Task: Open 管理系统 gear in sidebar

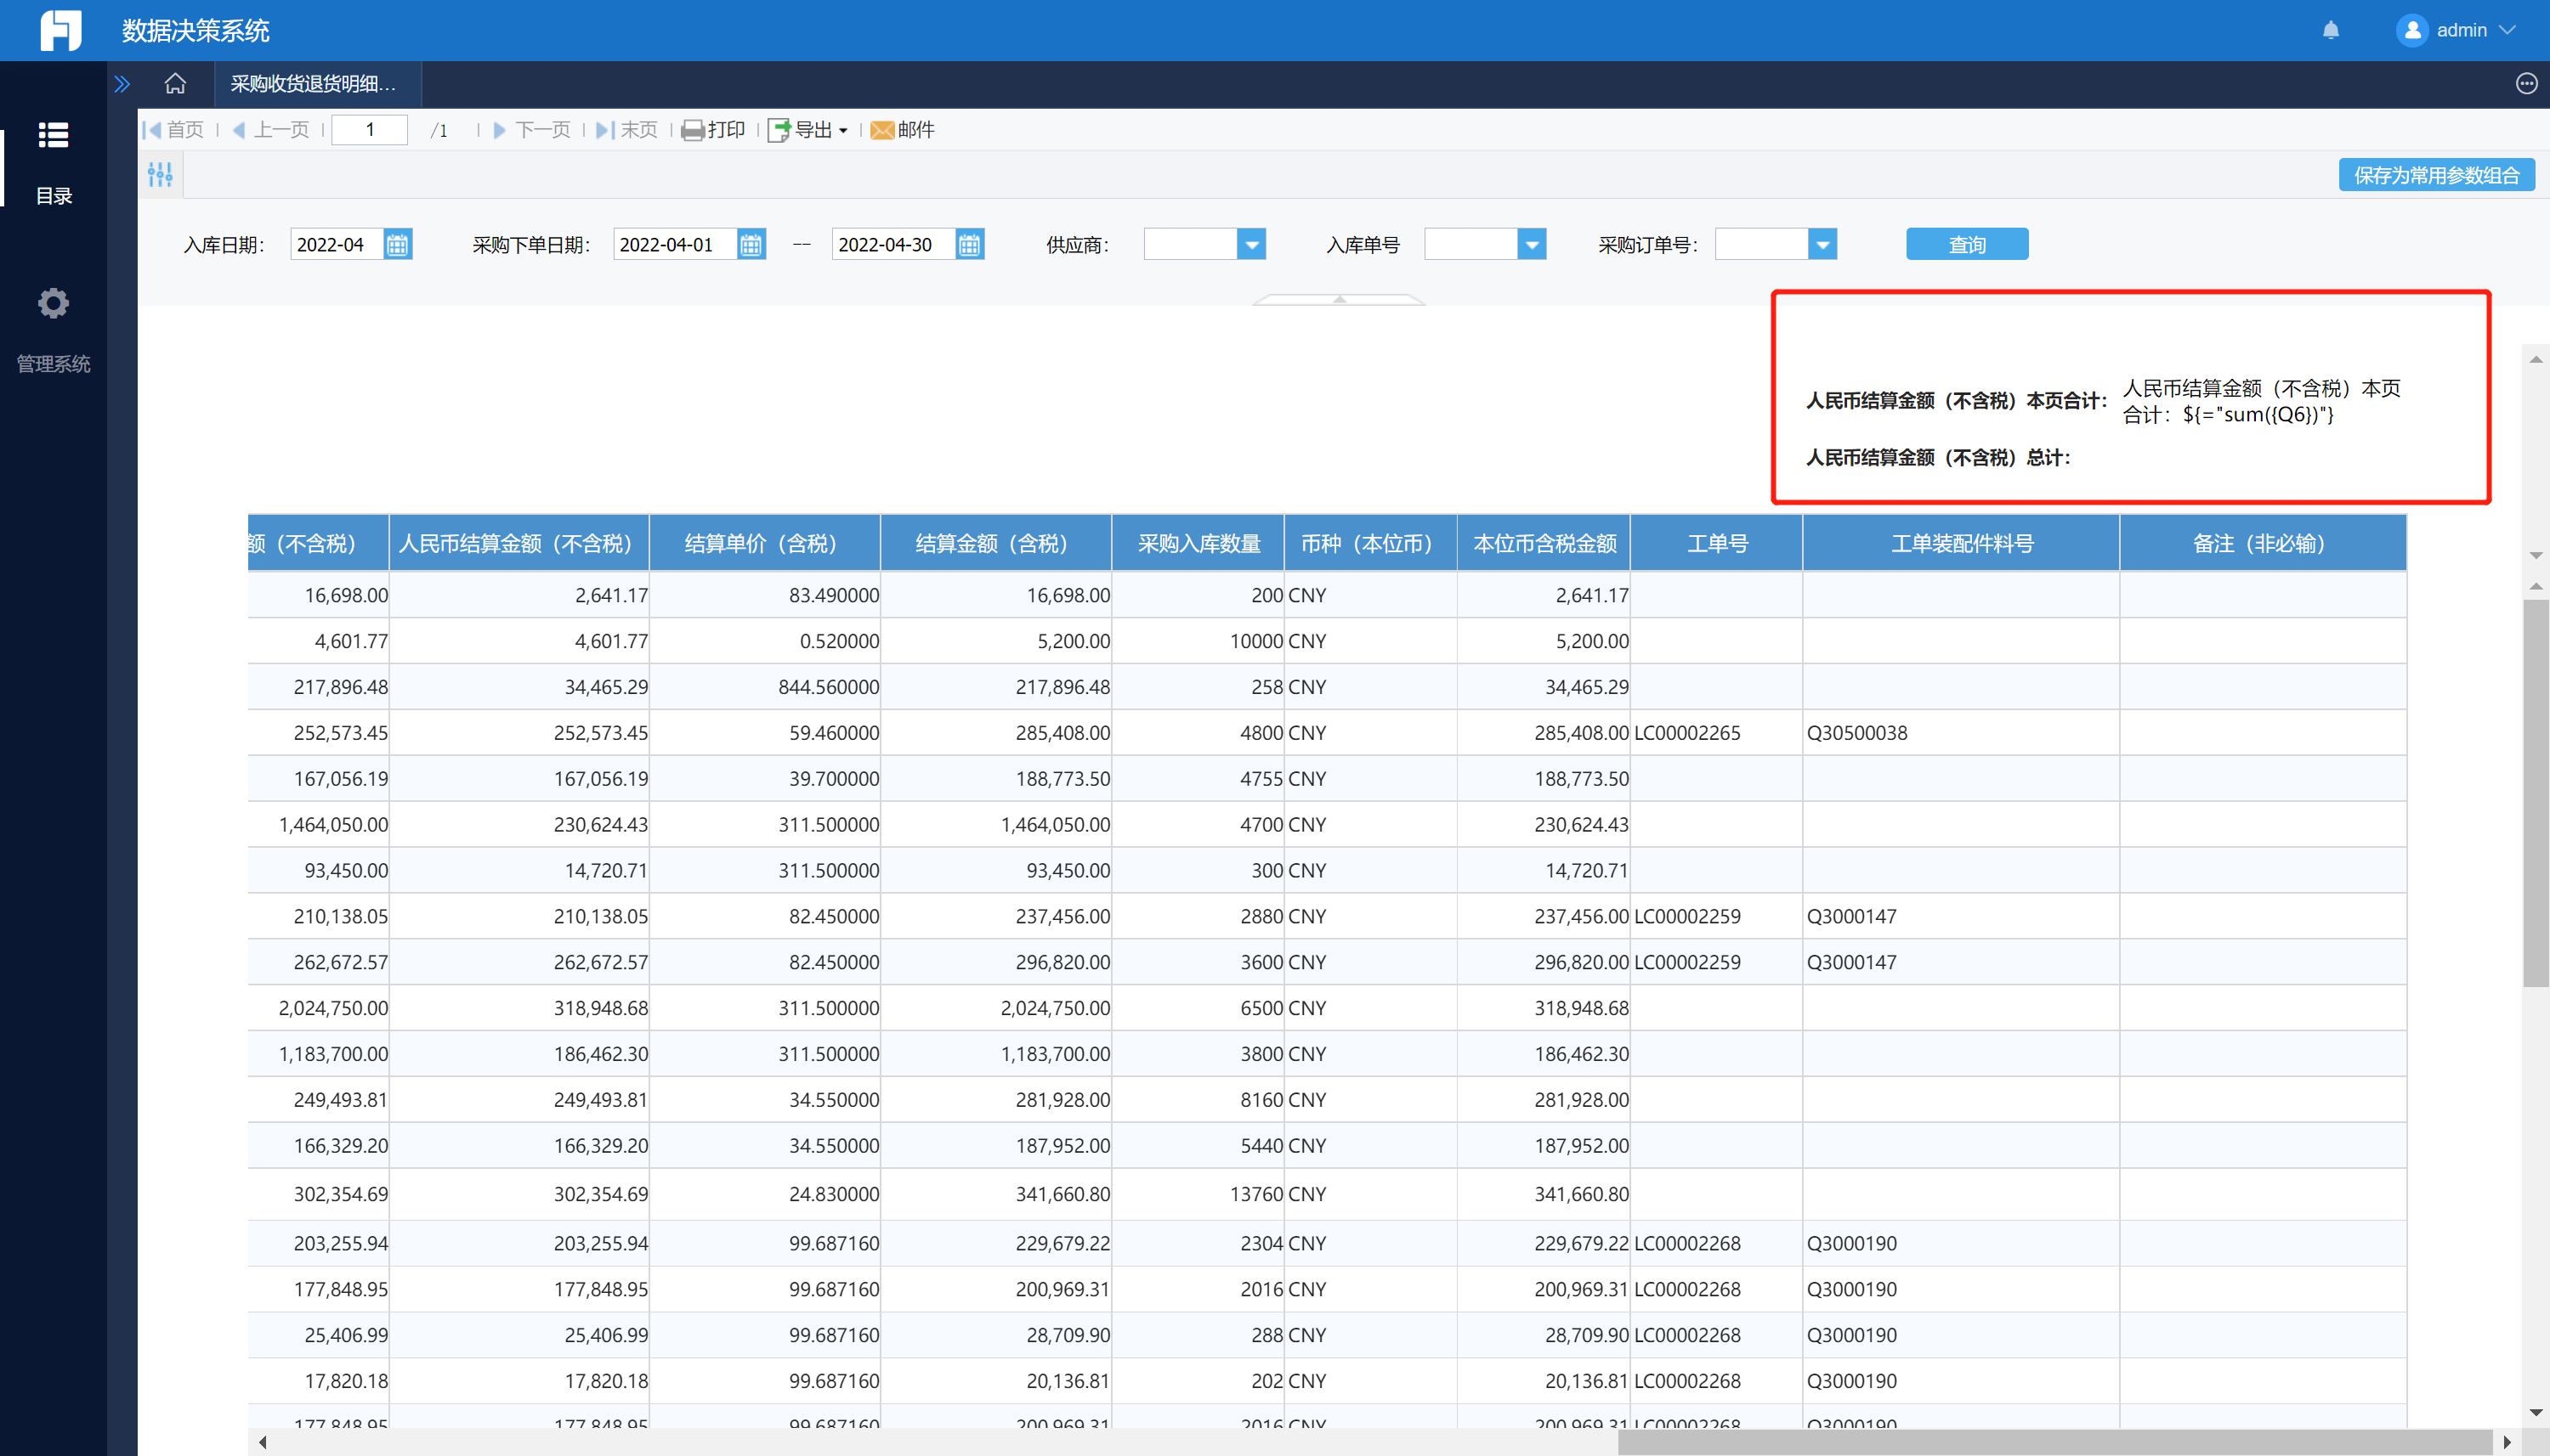Action: coord(53,330)
